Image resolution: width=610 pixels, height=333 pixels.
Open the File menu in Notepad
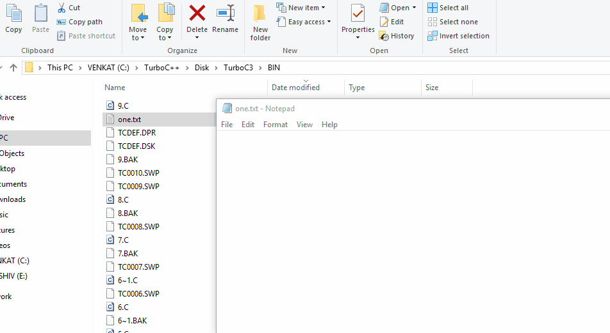tap(227, 125)
